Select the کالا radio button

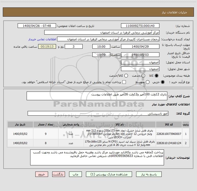pyautogui.click(x=157, y=76)
